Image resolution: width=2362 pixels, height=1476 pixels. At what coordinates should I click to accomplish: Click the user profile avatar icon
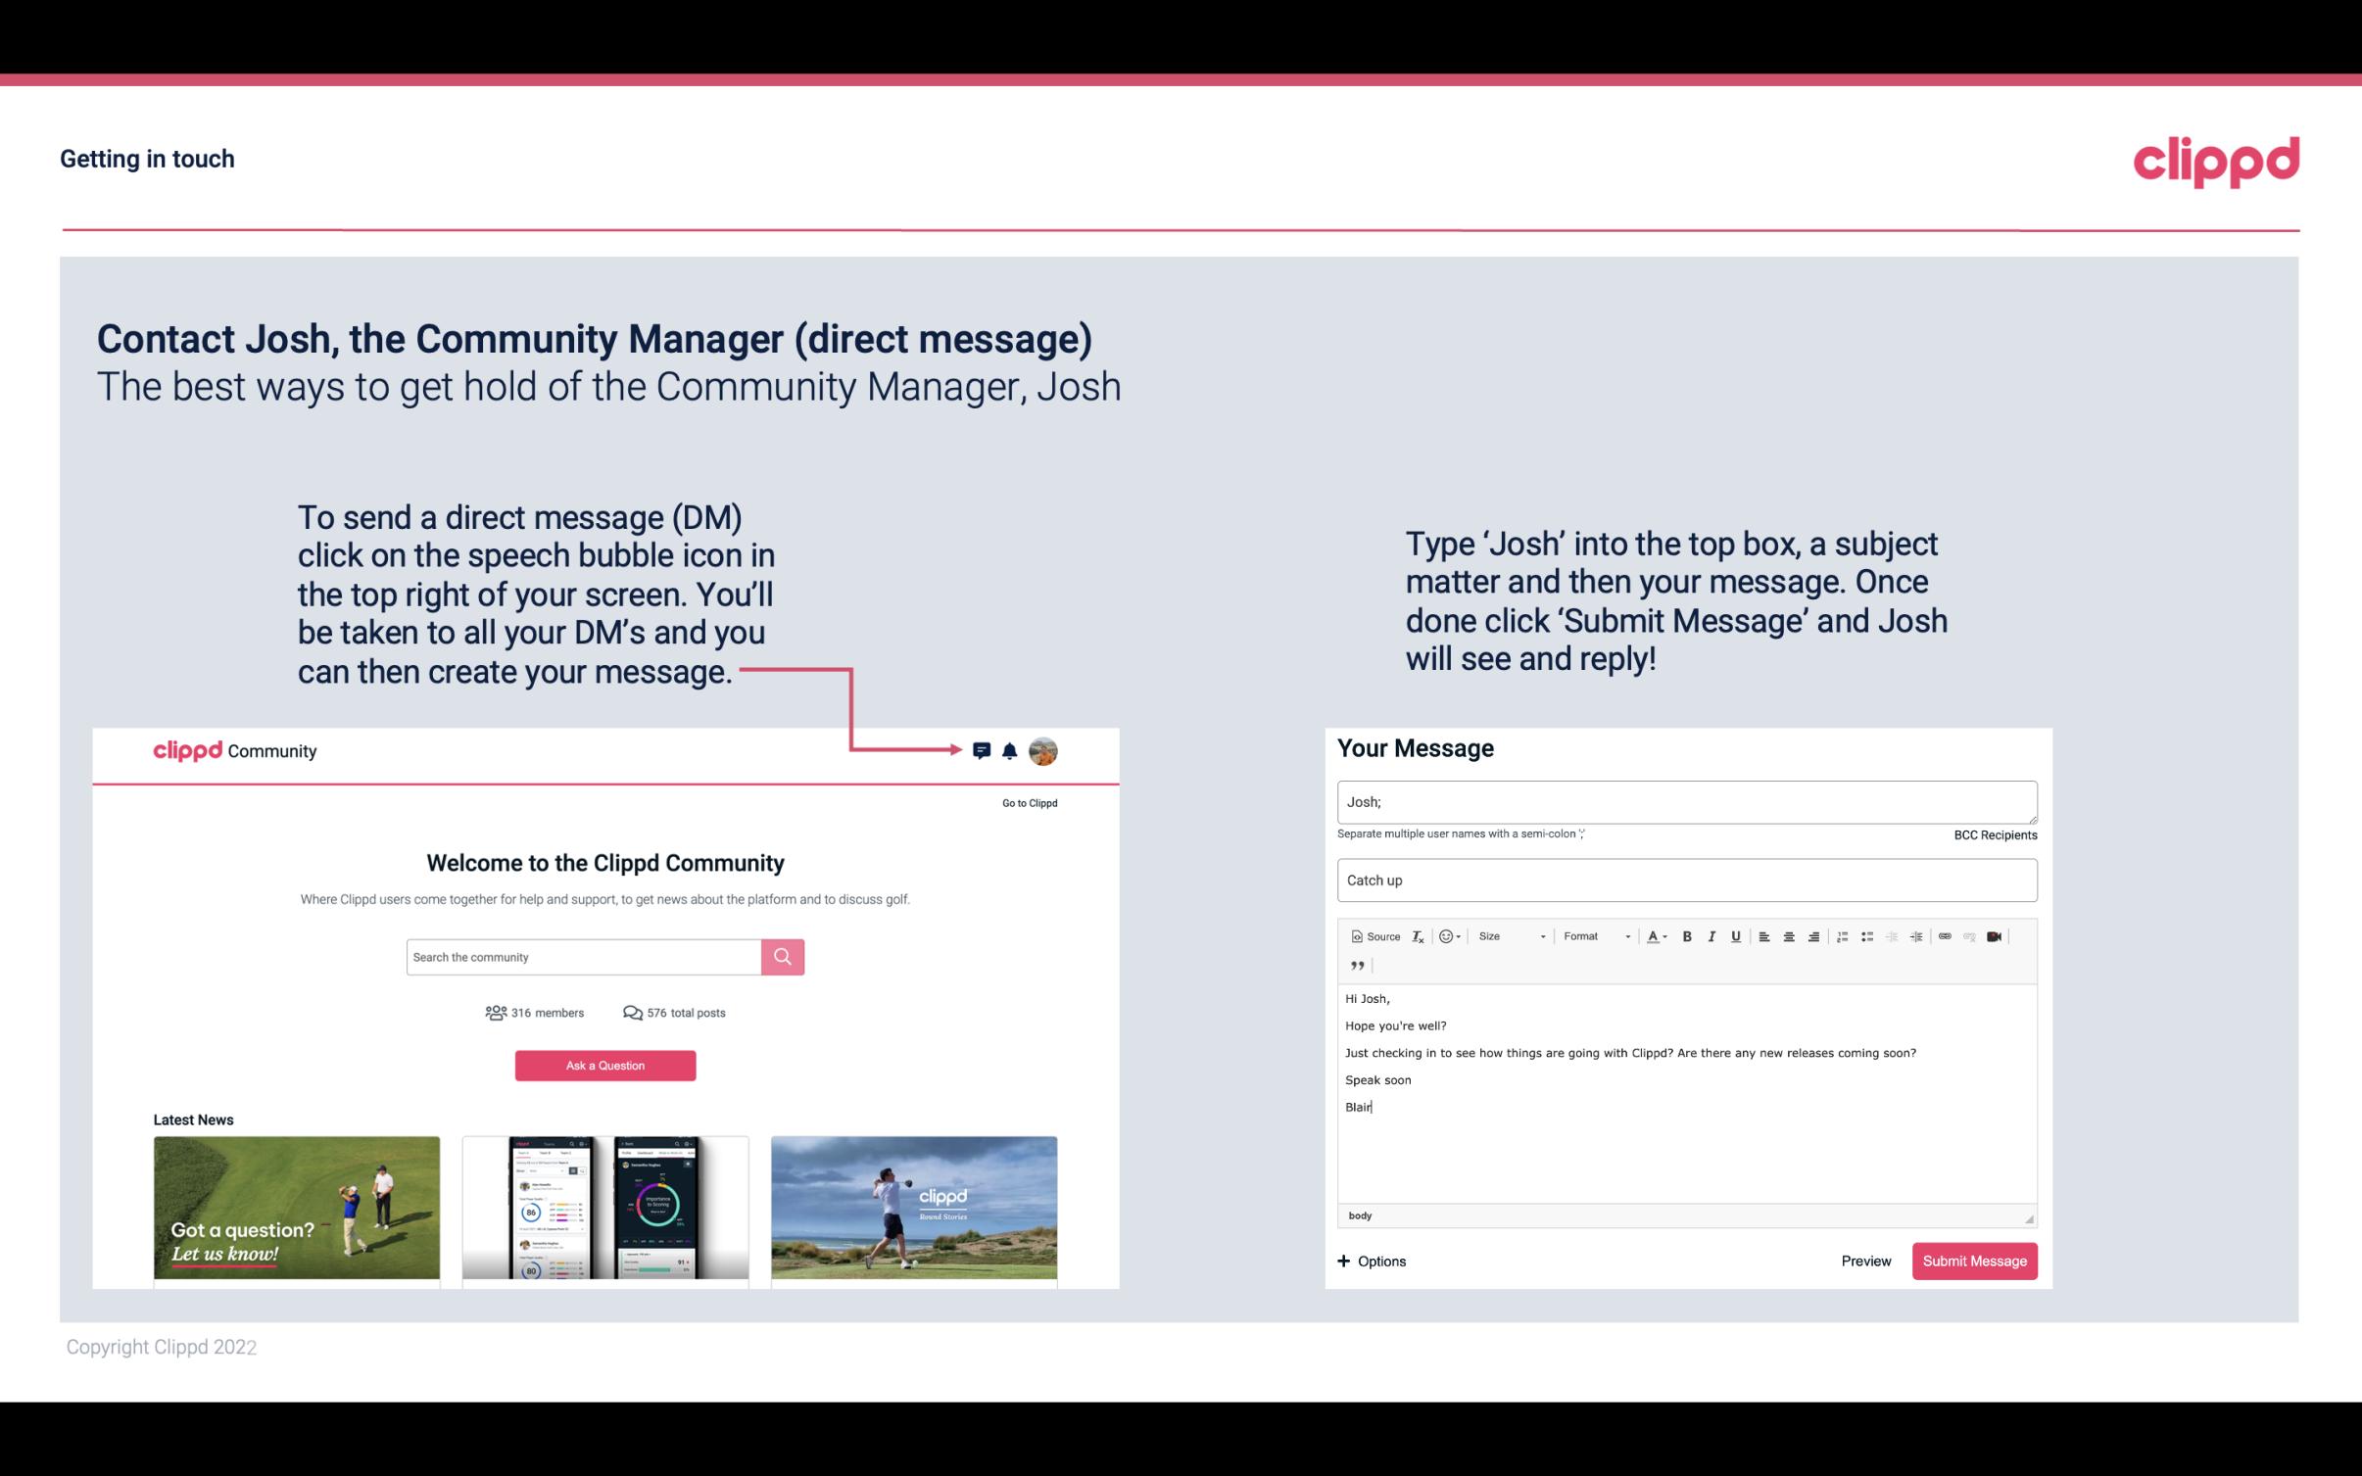tap(1046, 750)
